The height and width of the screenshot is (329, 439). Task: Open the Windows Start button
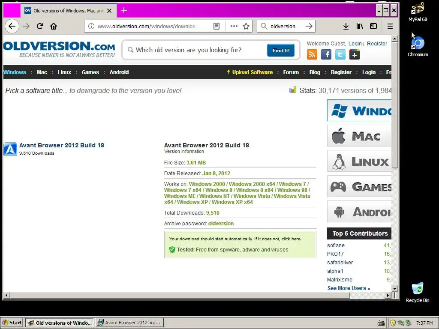coord(12,323)
